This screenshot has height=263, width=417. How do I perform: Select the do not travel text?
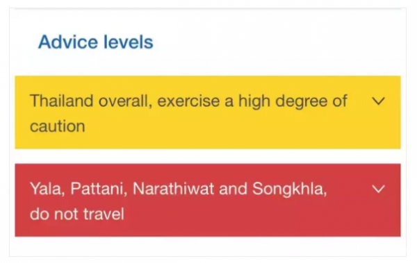(77, 214)
